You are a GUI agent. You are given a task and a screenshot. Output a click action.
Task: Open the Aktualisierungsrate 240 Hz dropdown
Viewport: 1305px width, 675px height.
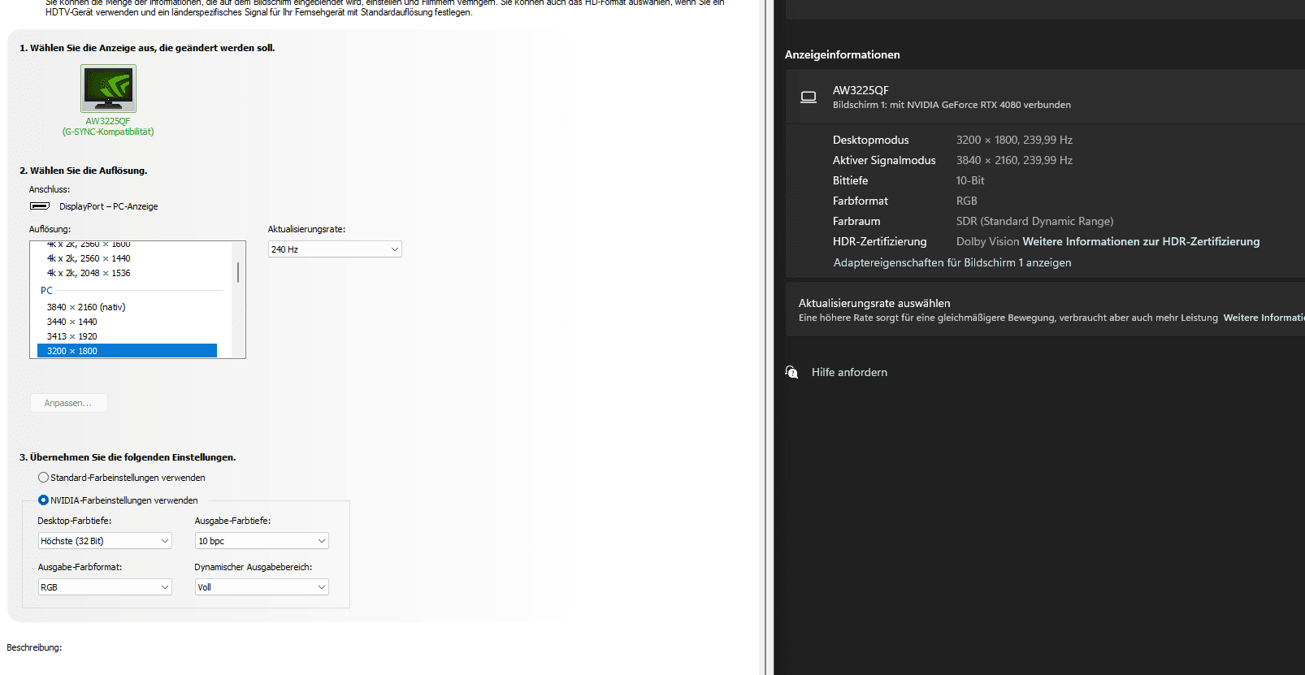point(335,249)
